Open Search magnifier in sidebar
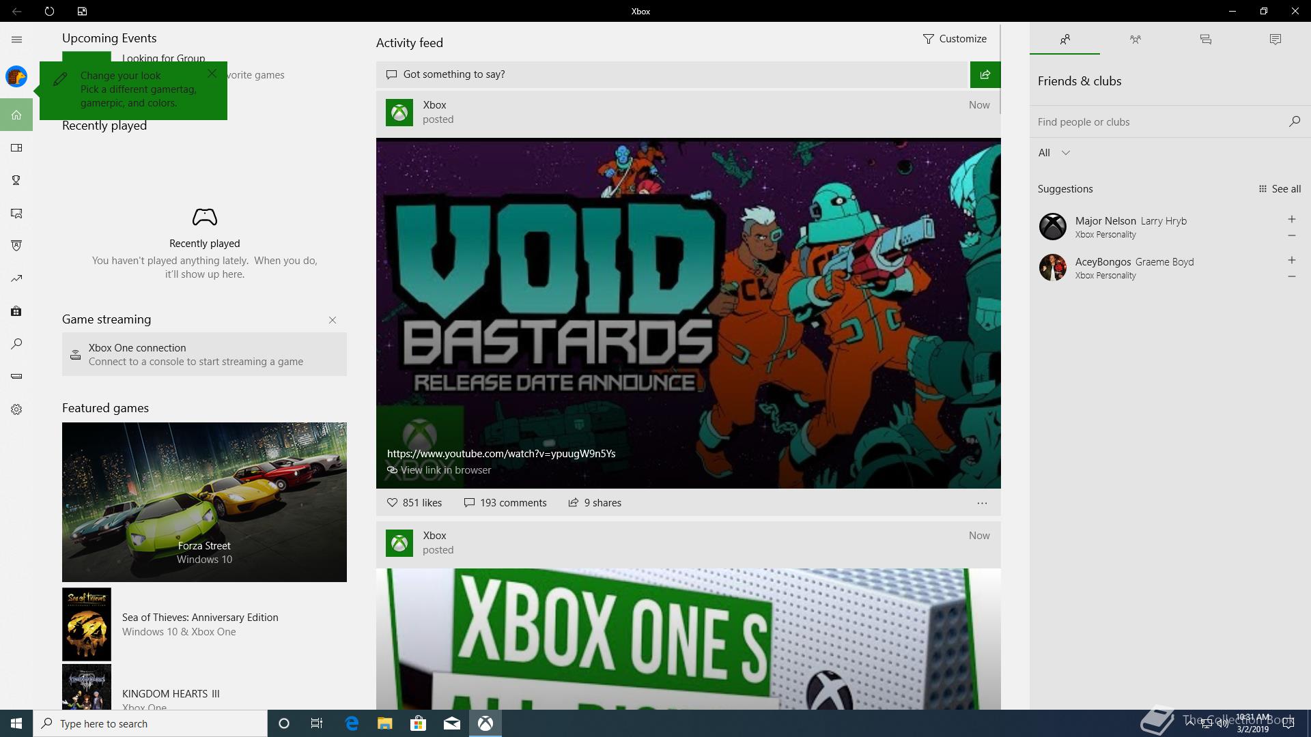This screenshot has width=1311, height=737. (16, 344)
